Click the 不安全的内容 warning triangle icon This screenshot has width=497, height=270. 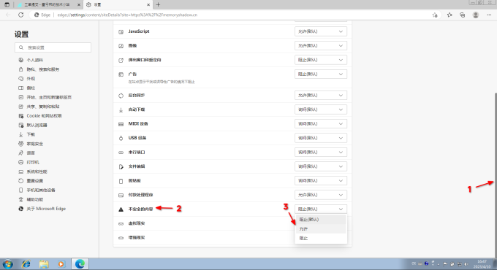121,209
